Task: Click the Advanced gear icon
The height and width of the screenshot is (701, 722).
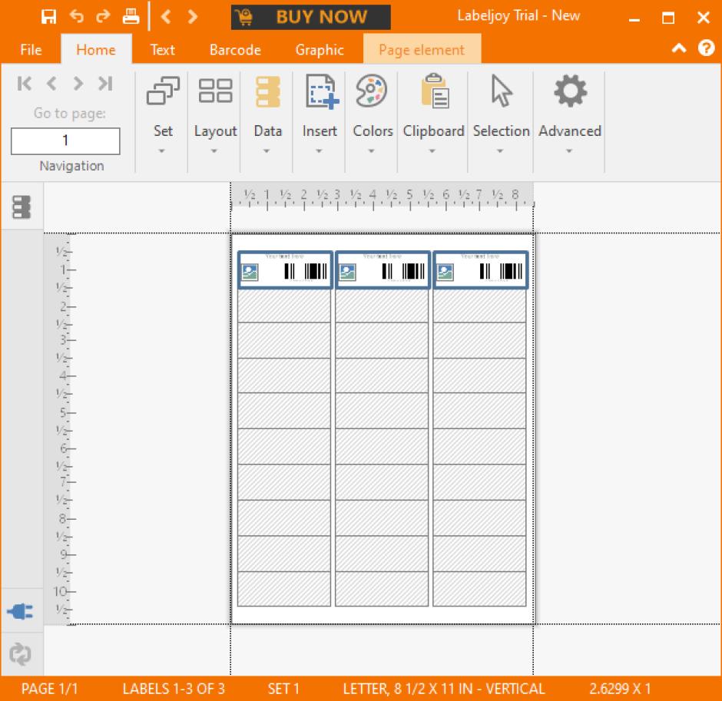Action: coord(570,91)
